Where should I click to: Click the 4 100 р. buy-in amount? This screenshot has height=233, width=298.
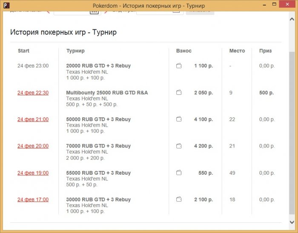(x=203, y=119)
